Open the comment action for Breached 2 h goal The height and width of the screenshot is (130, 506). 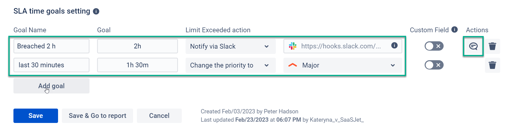pos(473,46)
